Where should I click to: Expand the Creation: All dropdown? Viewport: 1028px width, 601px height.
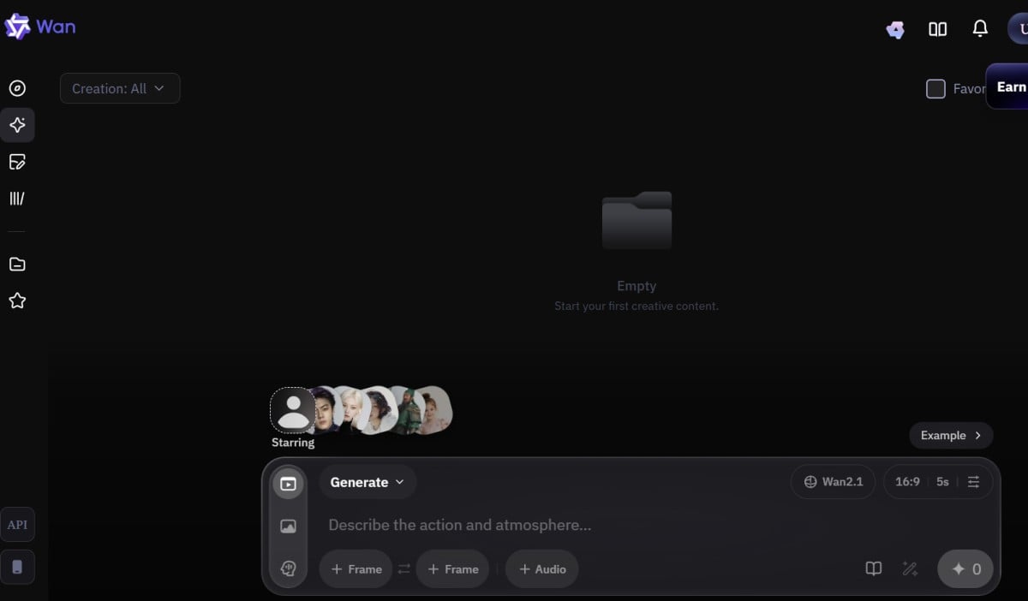tap(120, 88)
